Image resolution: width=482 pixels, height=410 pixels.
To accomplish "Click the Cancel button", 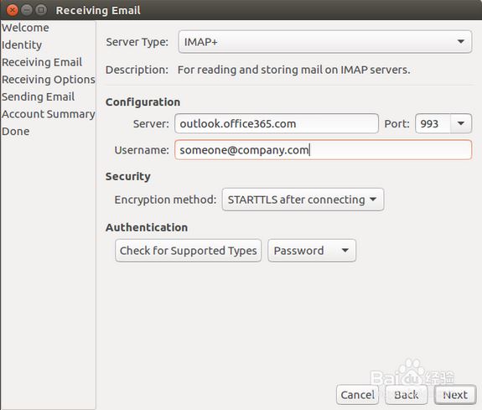I will point(357,395).
